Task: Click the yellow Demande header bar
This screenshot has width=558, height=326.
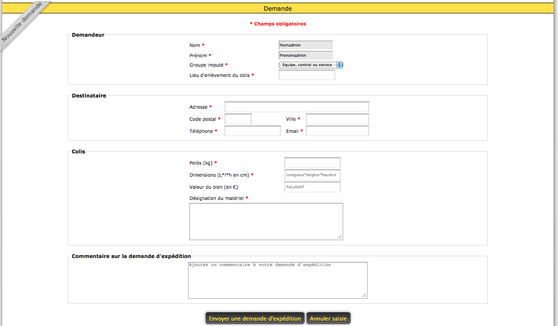Action: click(x=277, y=8)
